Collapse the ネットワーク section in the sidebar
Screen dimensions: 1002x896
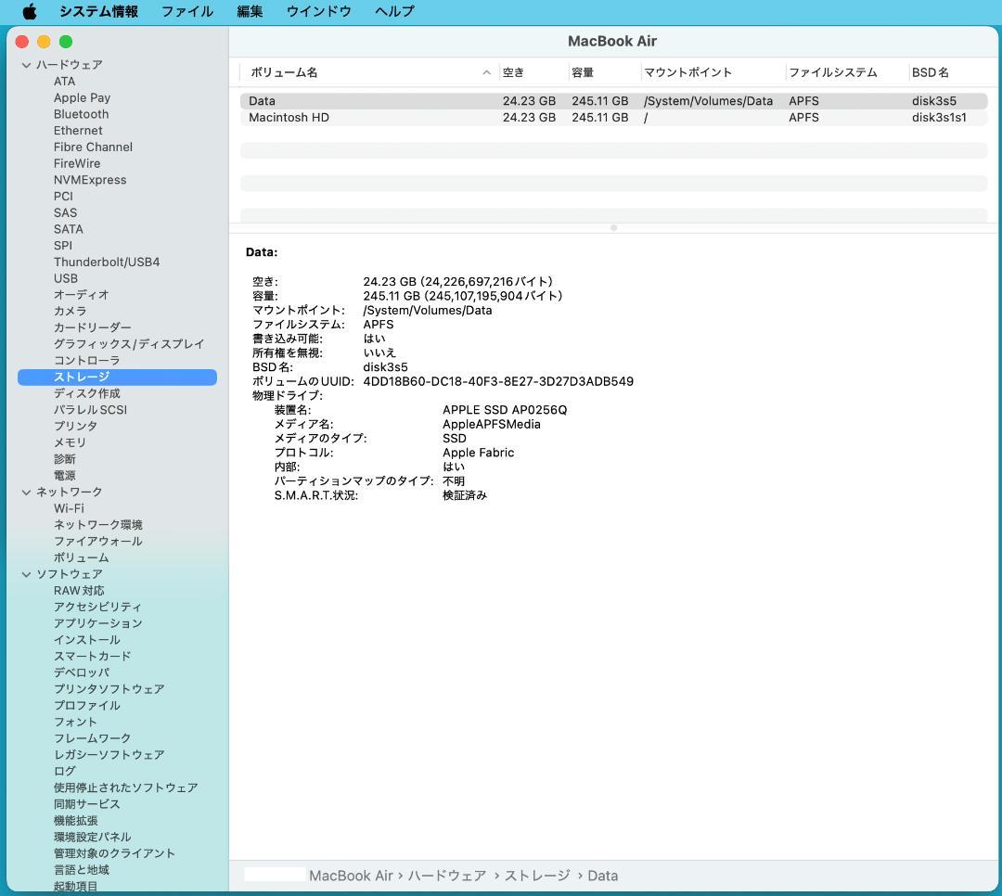26,492
